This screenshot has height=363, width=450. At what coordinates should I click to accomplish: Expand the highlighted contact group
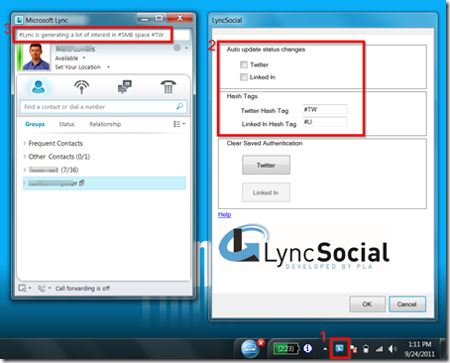click(25, 182)
